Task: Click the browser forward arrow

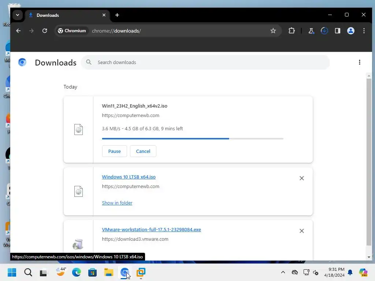Action: [x=31, y=31]
